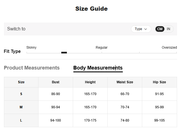This screenshot has height=130, width=181.
Task: Click the Fit Type slider marker
Action: 64,53
